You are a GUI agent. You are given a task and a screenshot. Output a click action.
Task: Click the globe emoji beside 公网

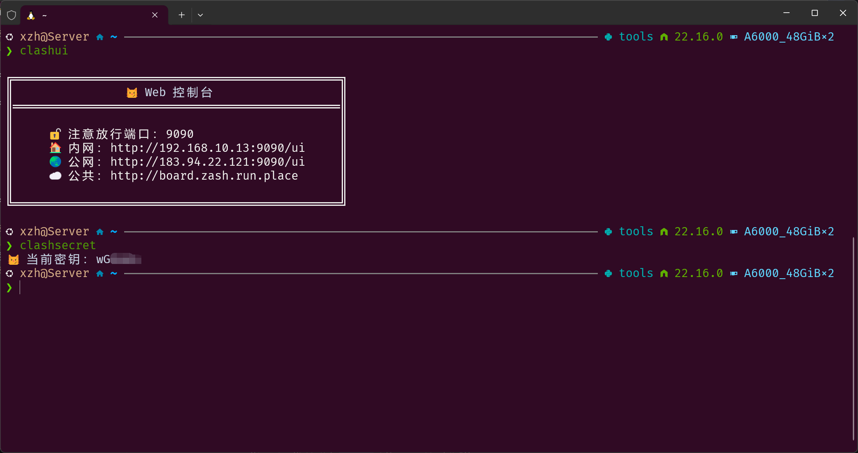(55, 162)
